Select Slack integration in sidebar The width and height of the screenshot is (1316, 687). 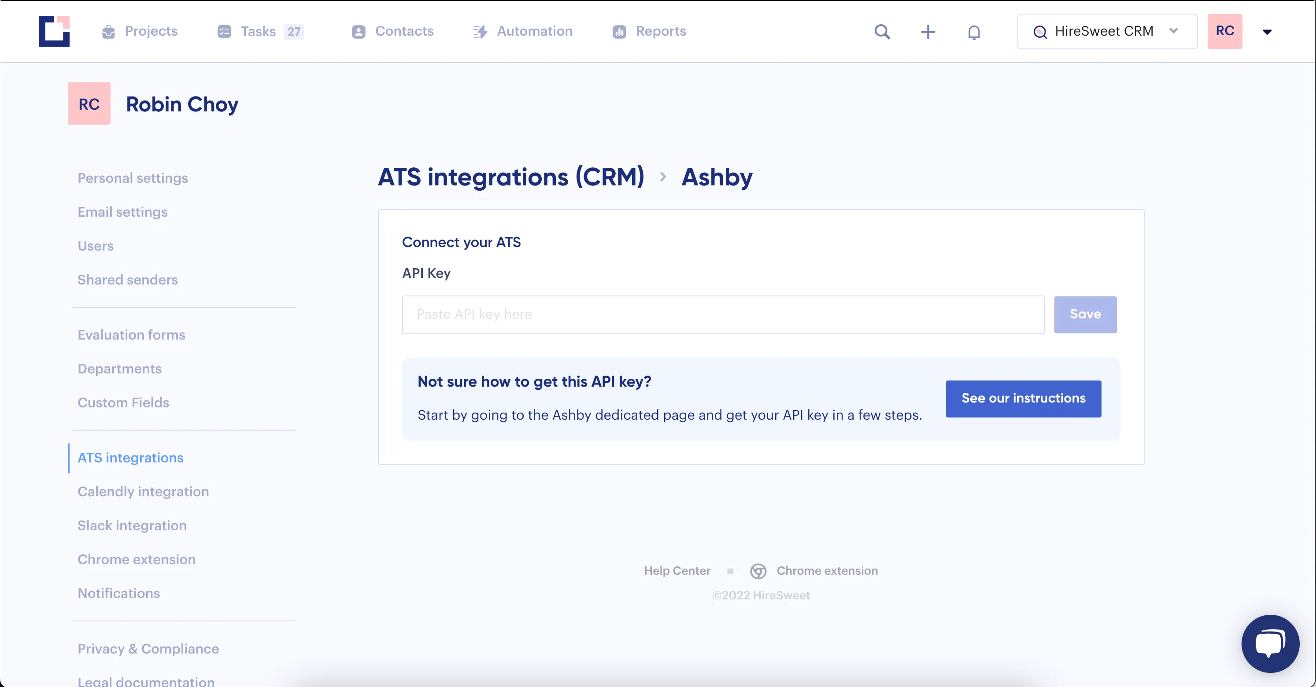132,525
